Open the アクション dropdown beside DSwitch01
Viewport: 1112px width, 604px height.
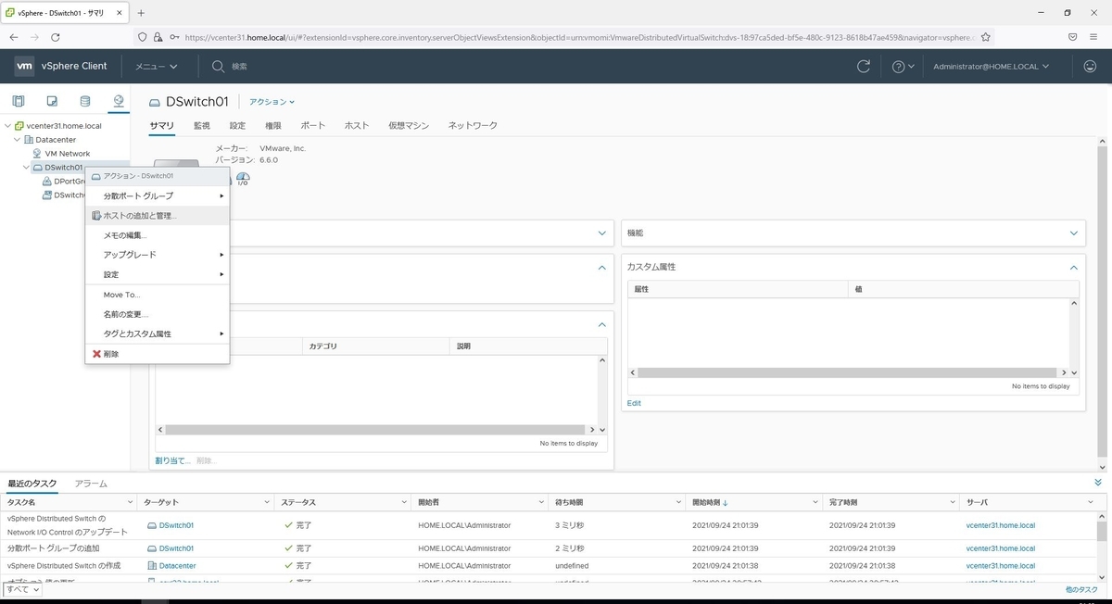pos(272,102)
